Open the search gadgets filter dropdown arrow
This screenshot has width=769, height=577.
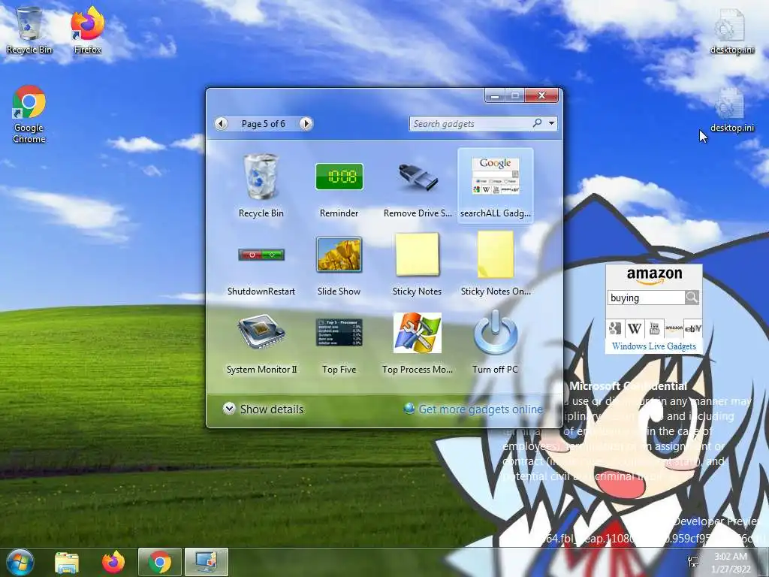tap(552, 123)
